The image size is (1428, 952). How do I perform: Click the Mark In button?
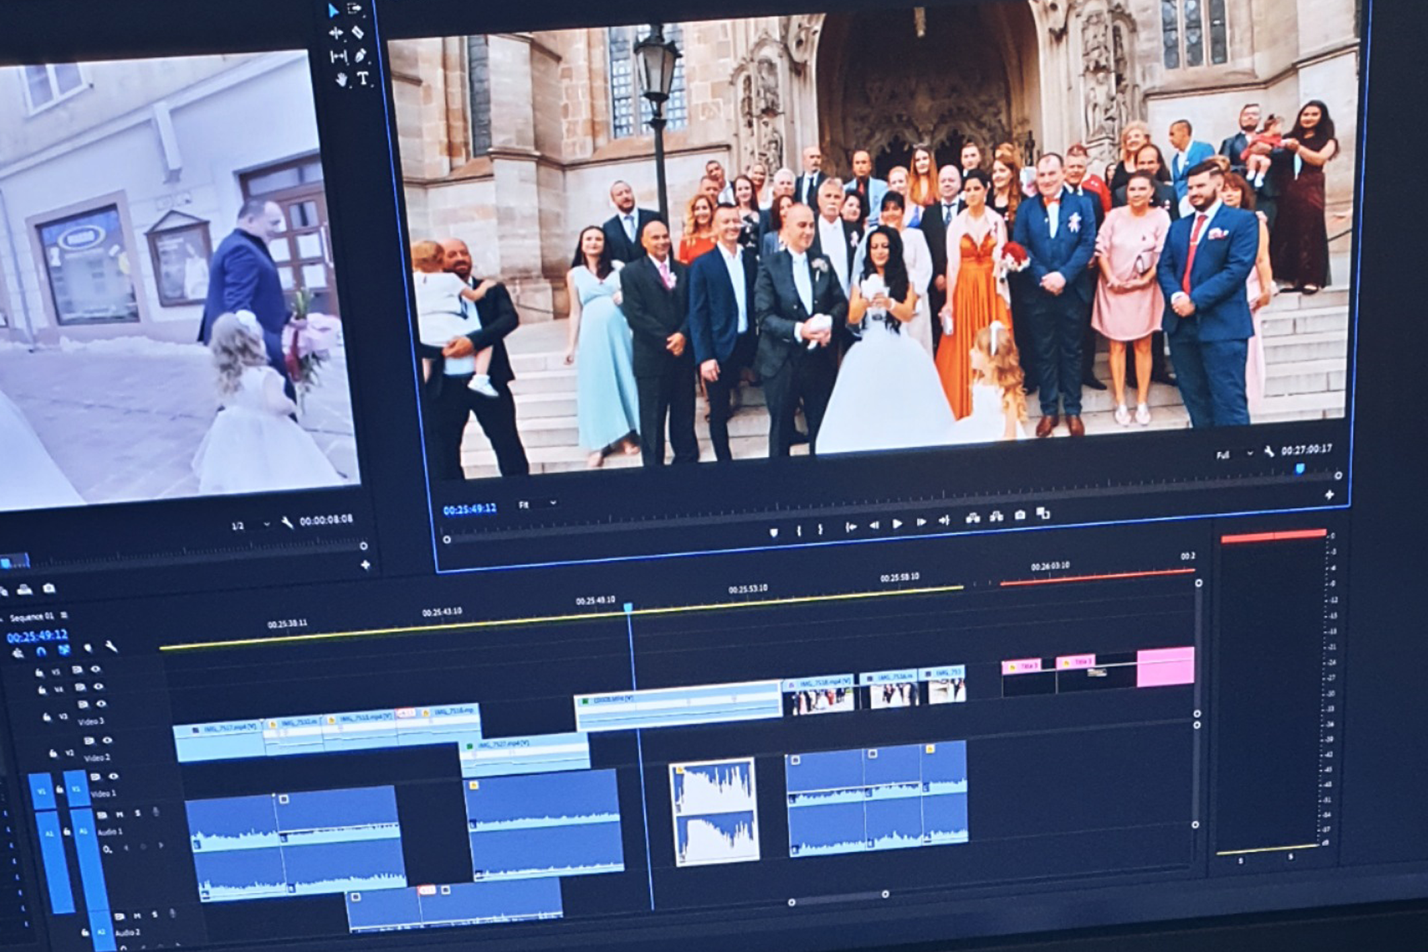click(x=799, y=531)
